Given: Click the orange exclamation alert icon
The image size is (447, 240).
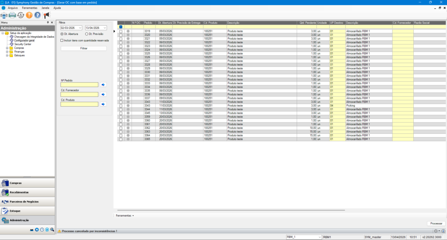Looking at the screenshot, I should [29, 15].
